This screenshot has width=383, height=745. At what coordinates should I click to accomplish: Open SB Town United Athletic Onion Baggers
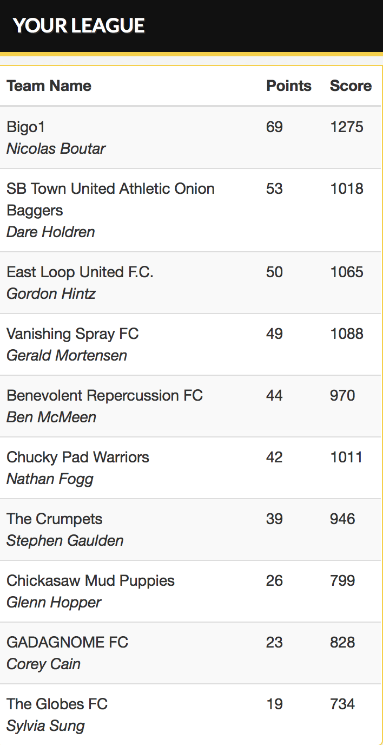click(x=110, y=199)
